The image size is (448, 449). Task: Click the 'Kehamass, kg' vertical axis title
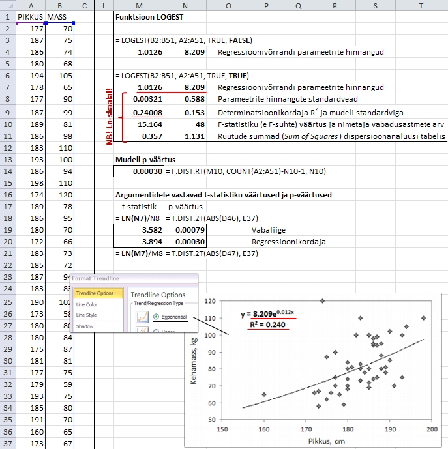tap(193, 360)
